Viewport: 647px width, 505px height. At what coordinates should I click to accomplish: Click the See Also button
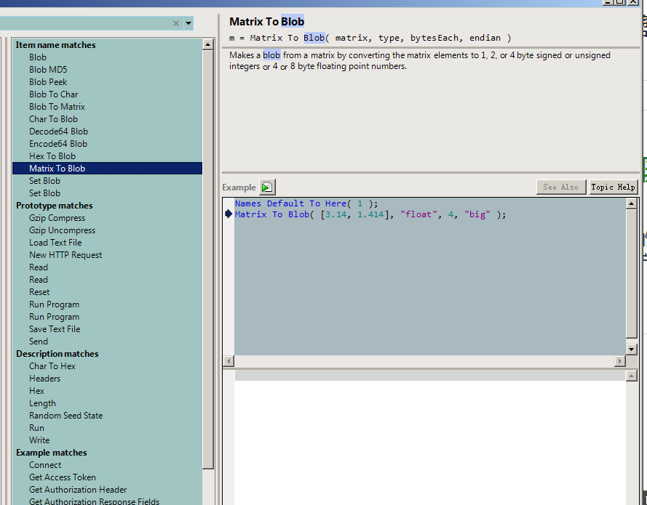(x=560, y=187)
